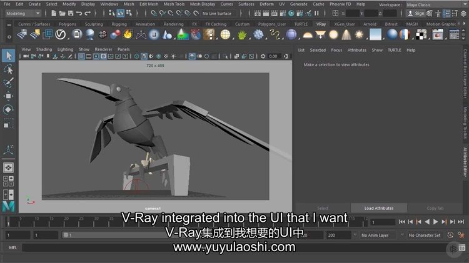The image size is (469, 263).
Task: Switch to the Polygons shelf tab
Action: click(68, 24)
